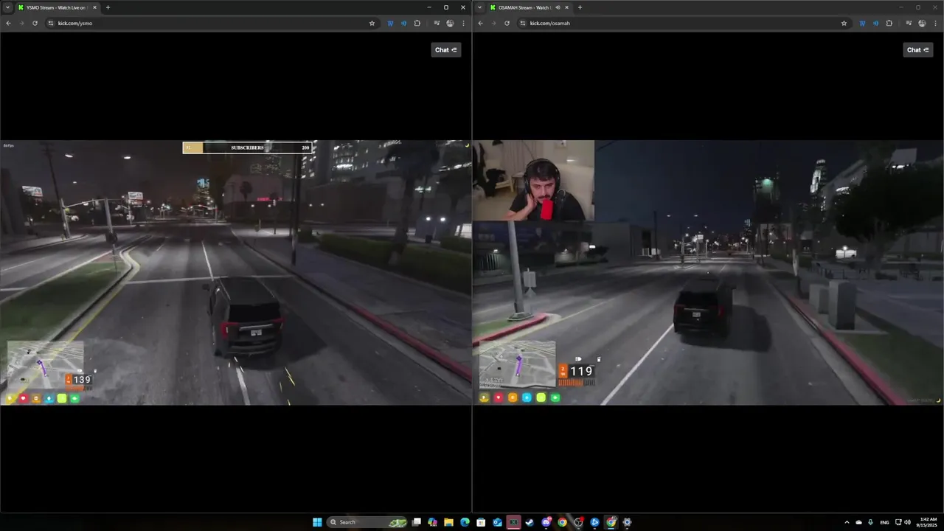Screen dimensions: 944x531
Task: Open extensions puzzle icon in OSAMAH window
Action: coord(889,23)
